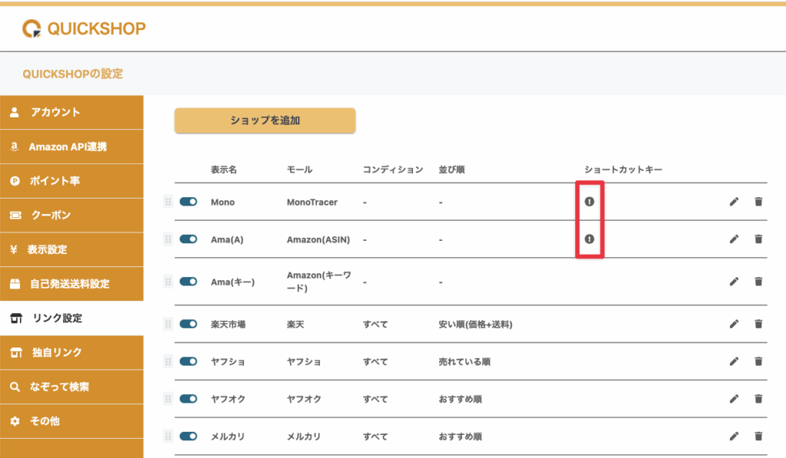The image size is (786, 458).
Task: Toggle the 楽天市場 shop switch off
Action: 189,325
